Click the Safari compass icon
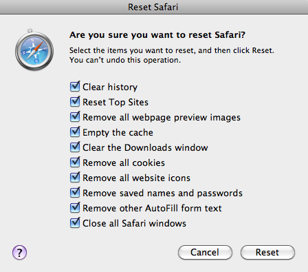 (x=34, y=50)
